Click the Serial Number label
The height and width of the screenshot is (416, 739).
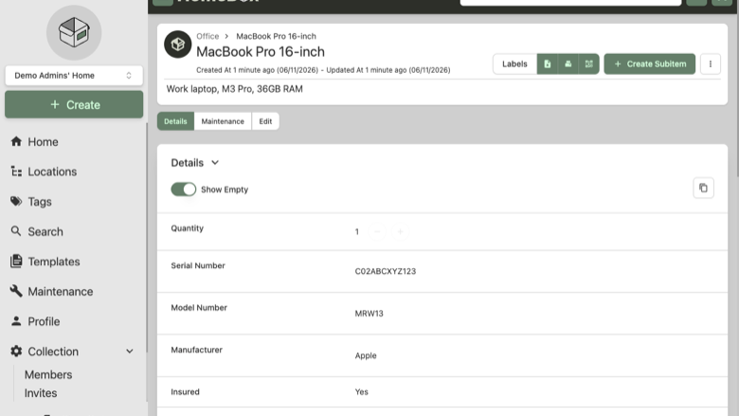(198, 265)
